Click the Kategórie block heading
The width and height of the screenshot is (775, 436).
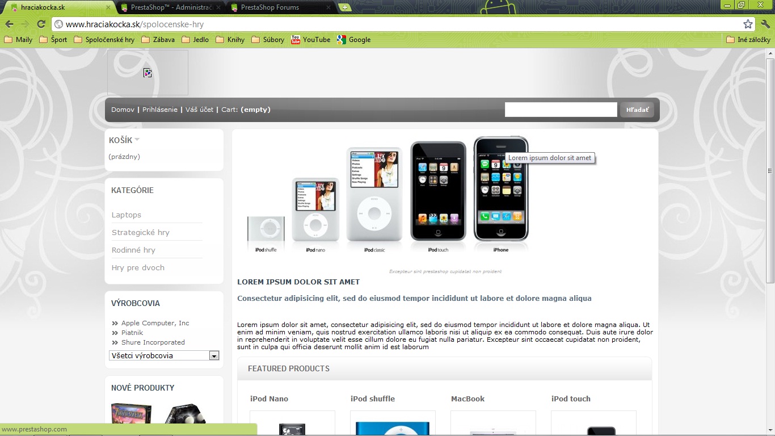[132, 190]
